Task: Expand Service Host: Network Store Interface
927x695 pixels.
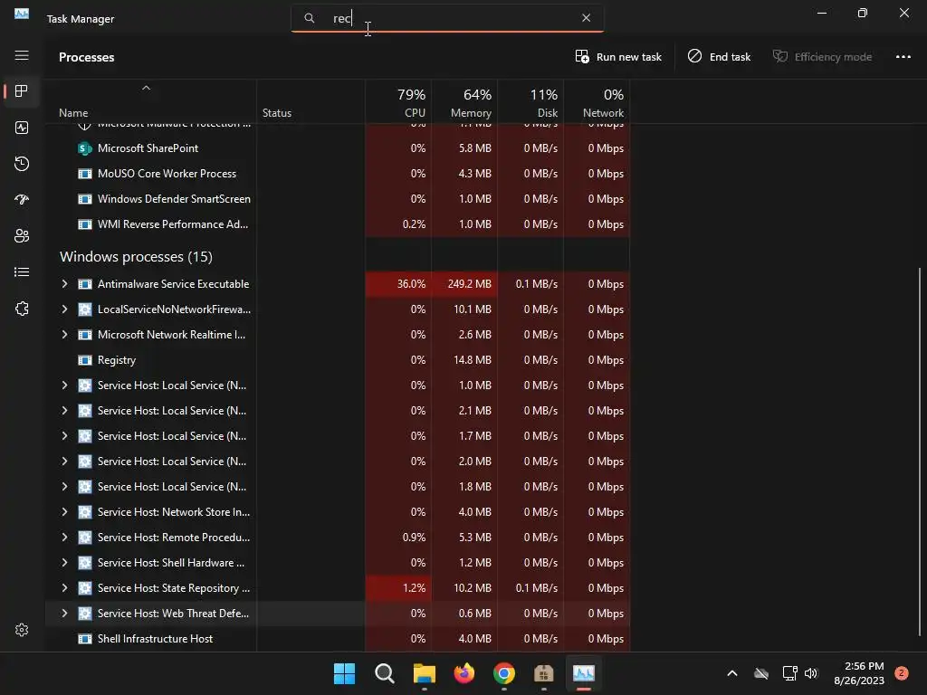Action: click(64, 512)
